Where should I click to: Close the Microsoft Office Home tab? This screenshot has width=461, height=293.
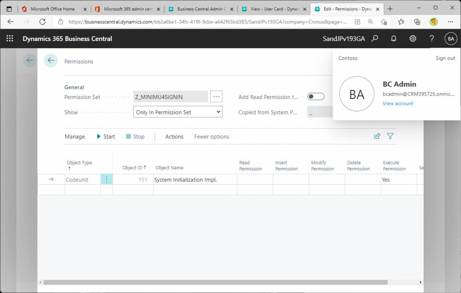pyautogui.click(x=85, y=9)
